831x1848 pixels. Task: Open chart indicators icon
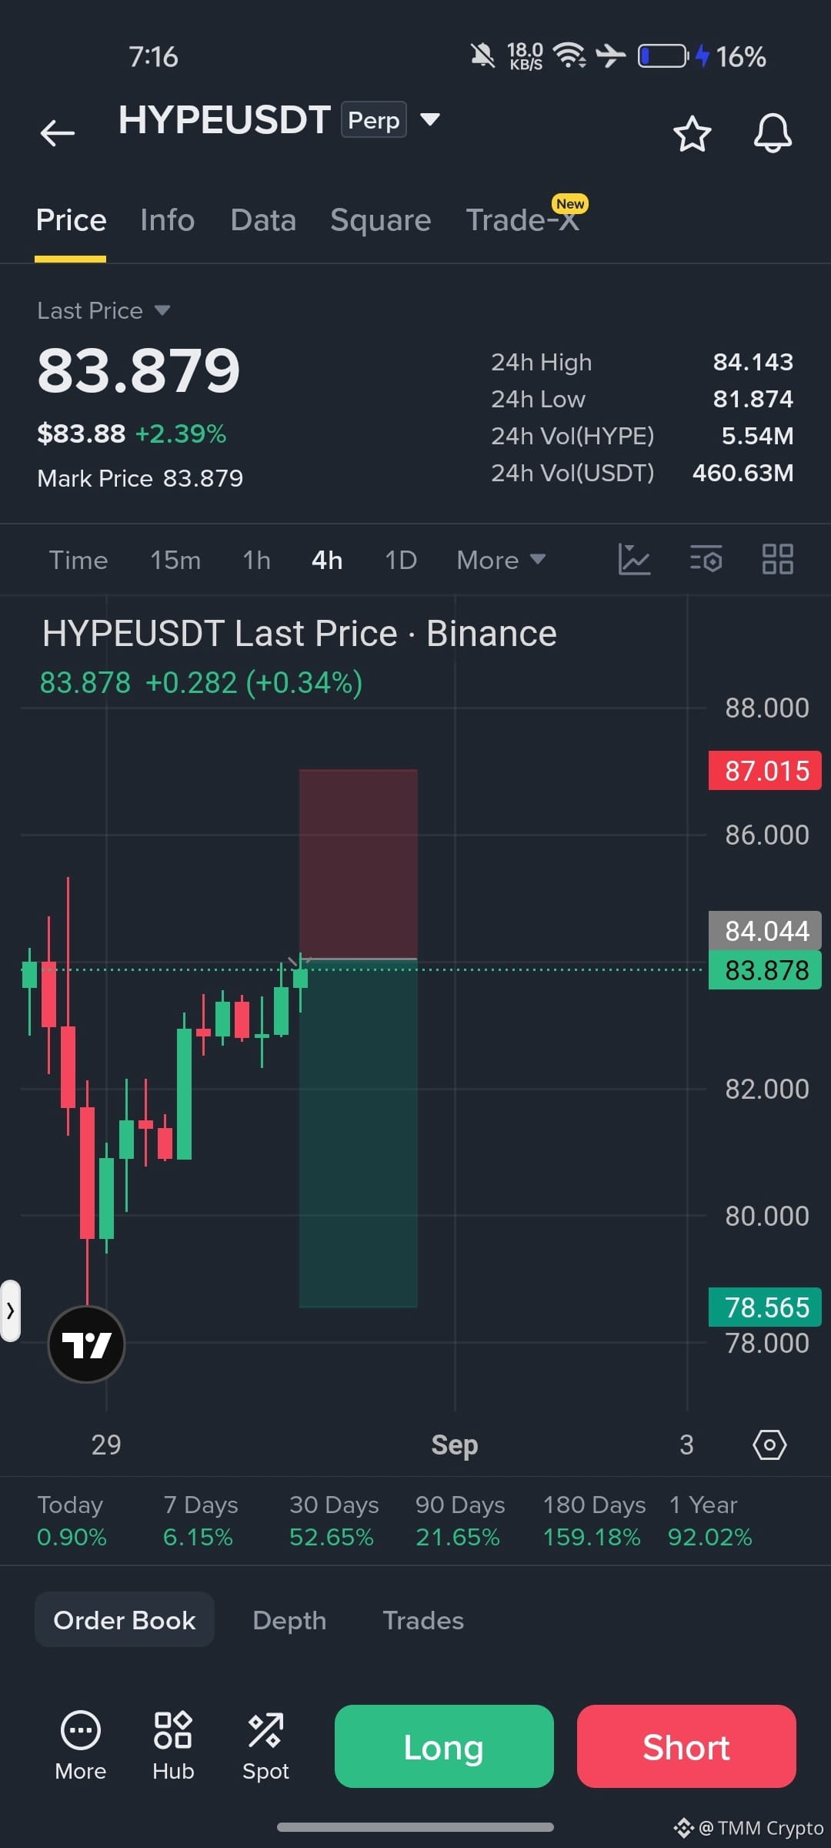[634, 559]
